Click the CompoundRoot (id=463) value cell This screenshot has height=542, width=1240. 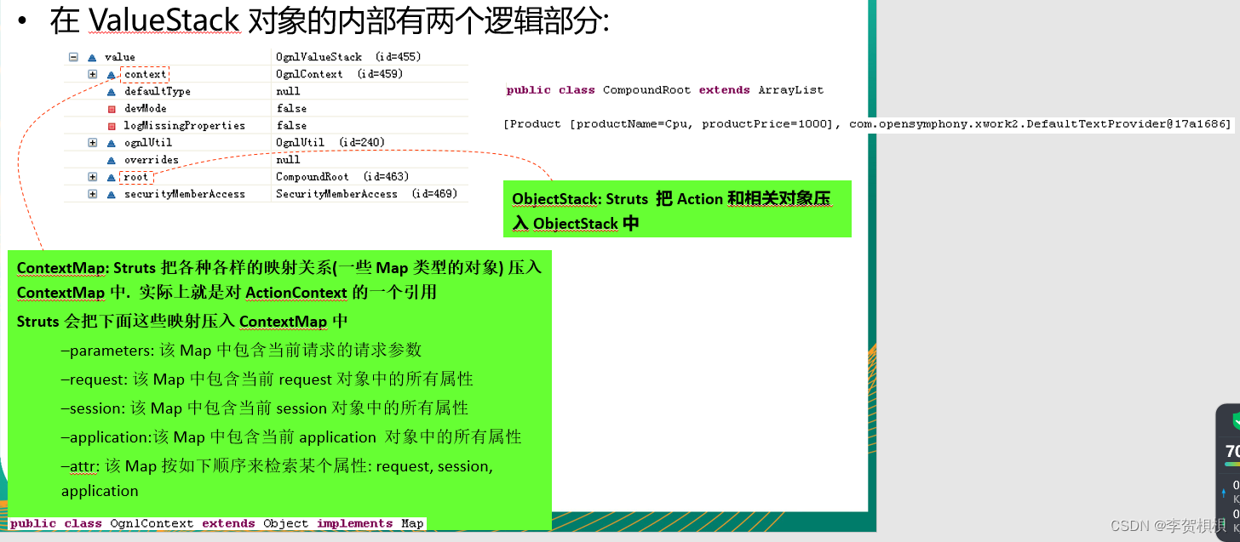click(342, 177)
